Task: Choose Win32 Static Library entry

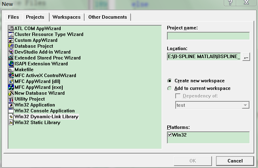Action: coord(37,122)
